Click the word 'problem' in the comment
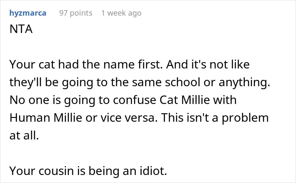This screenshot has width=296, height=183. pyautogui.click(x=245, y=118)
